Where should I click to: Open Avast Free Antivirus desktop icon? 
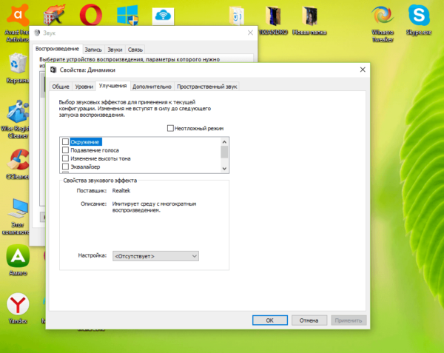(18, 21)
